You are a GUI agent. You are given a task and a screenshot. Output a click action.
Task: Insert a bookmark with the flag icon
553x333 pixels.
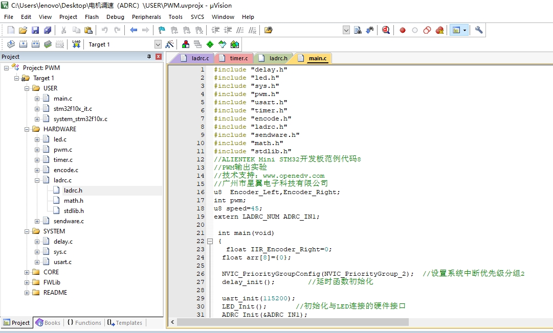tap(162, 30)
